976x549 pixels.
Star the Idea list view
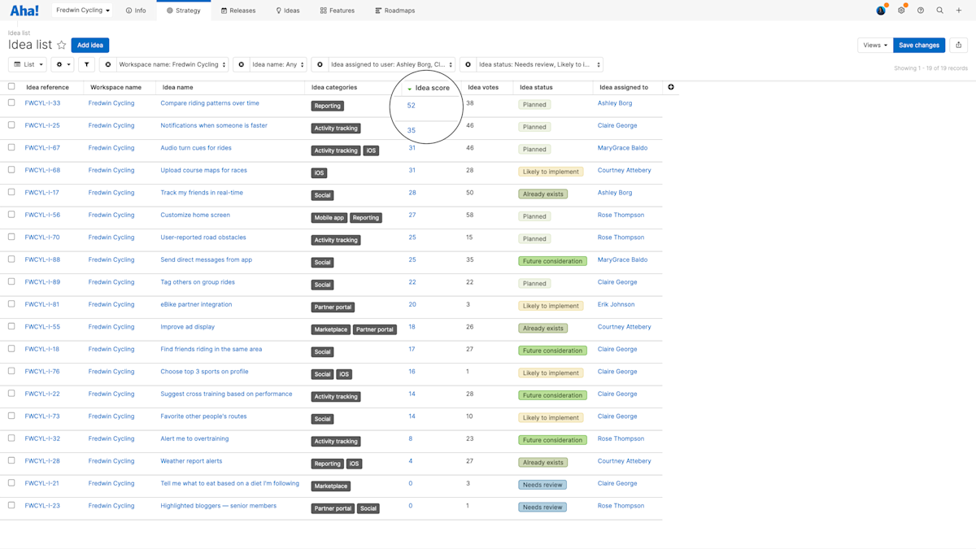pyautogui.click(x=60, y=45)
